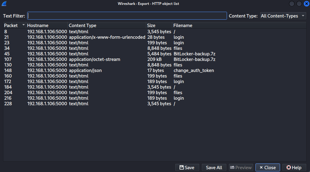This screenshot has height=172, width=310.
Task: Click the Save button with floppy icon
Action: [187, 167]
